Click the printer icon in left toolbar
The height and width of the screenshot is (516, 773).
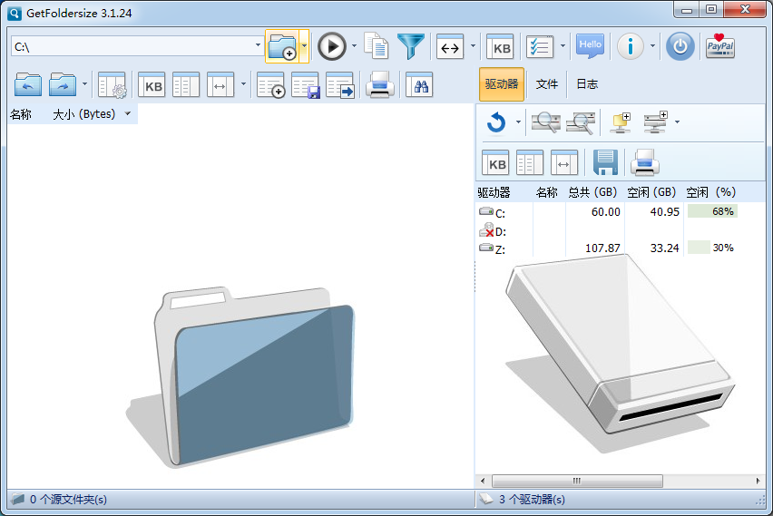point(379,85)
